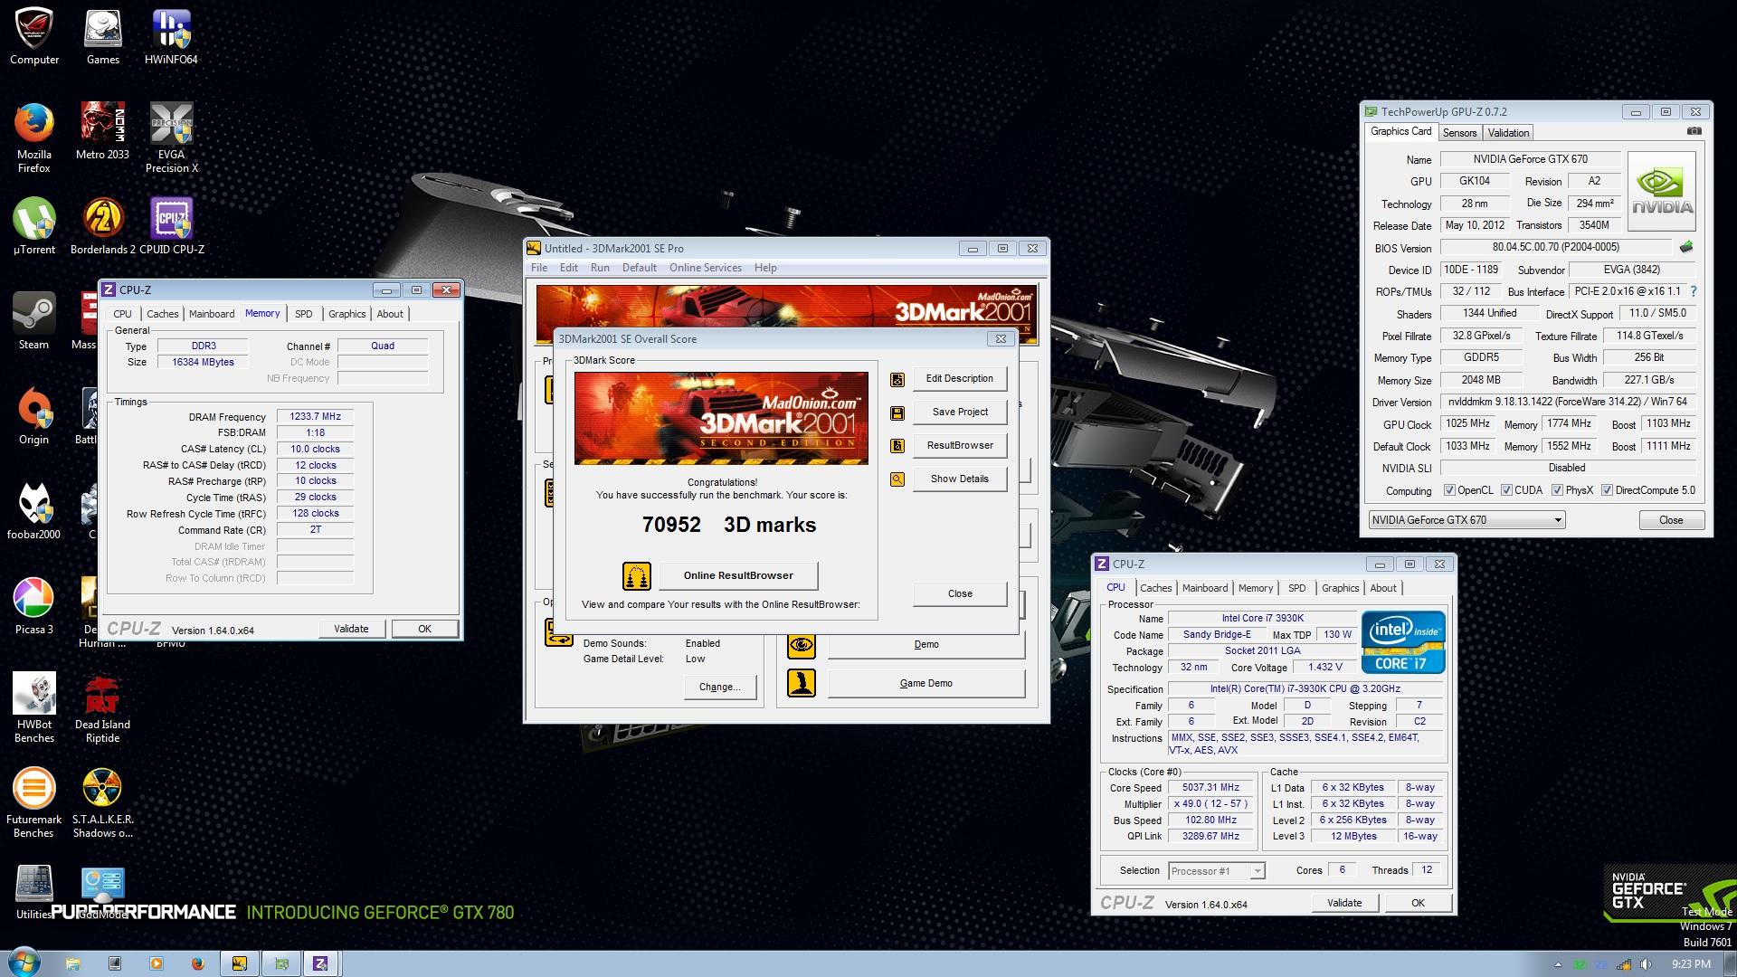Open the µTorrent desktop icon

click(x=33, y=226)
